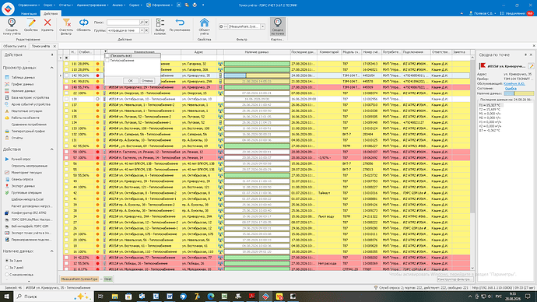The height and width of the screenshot is (302, 537).
Task: Select the From start of month radio button
Action: coord(6,274)
